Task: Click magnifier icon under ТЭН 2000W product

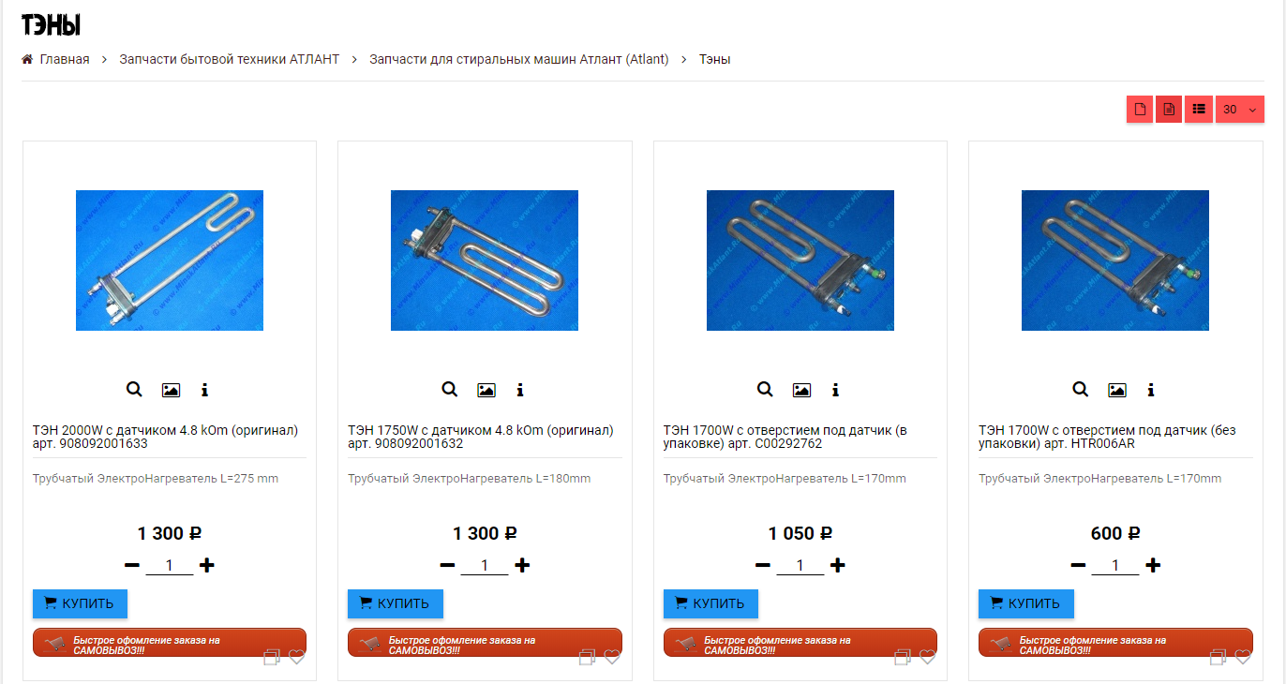Action: point(134,390)
